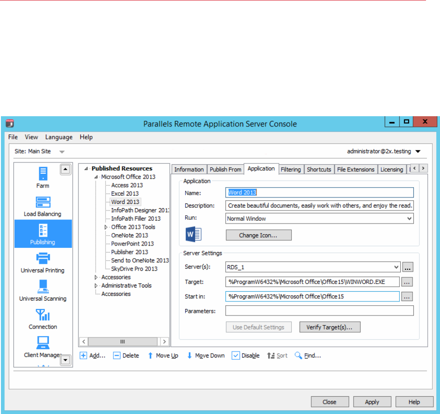This screenshot has width=440, height=414.
Task: Open the File menu
Action: [13, 137]
